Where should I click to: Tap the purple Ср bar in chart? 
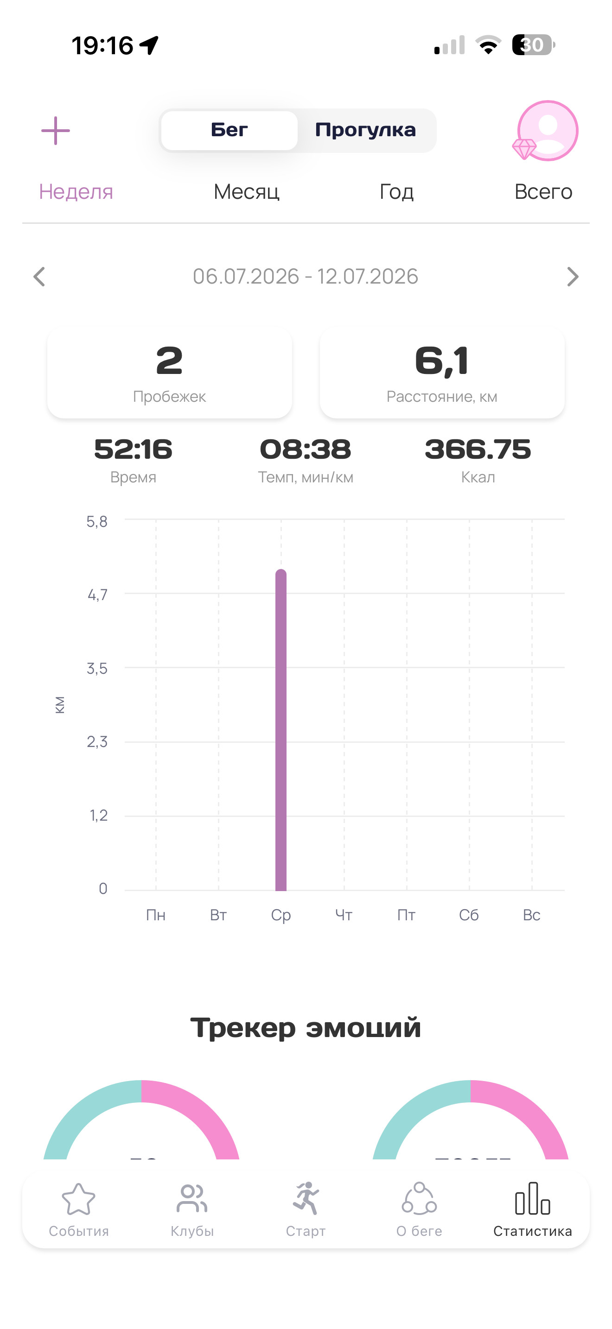pos(280,730)
